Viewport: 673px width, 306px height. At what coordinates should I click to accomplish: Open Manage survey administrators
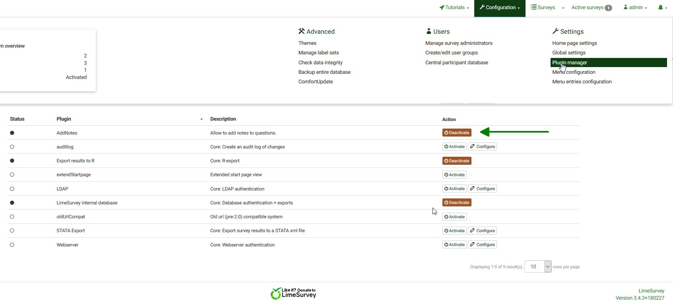(459, 43)
